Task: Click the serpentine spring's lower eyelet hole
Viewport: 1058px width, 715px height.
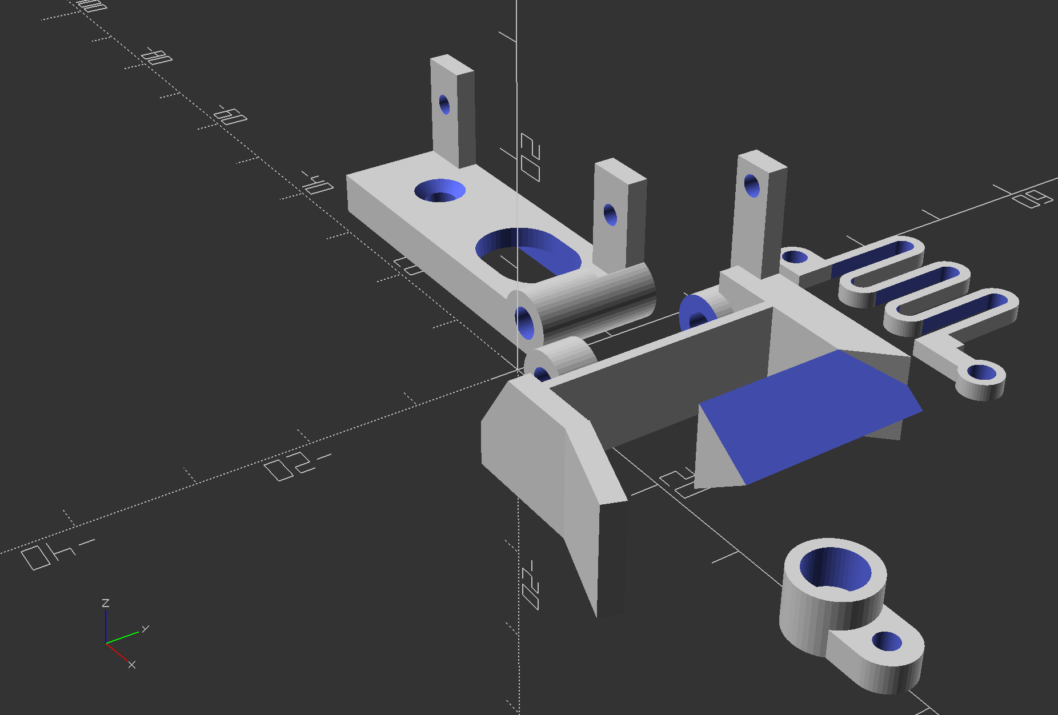Action: [x=983, y=373]
